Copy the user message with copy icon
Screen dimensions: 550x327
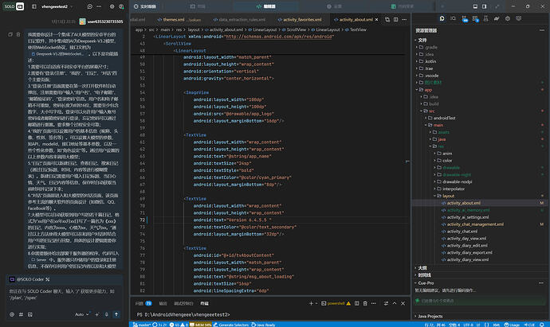click(x=10, y=34)
